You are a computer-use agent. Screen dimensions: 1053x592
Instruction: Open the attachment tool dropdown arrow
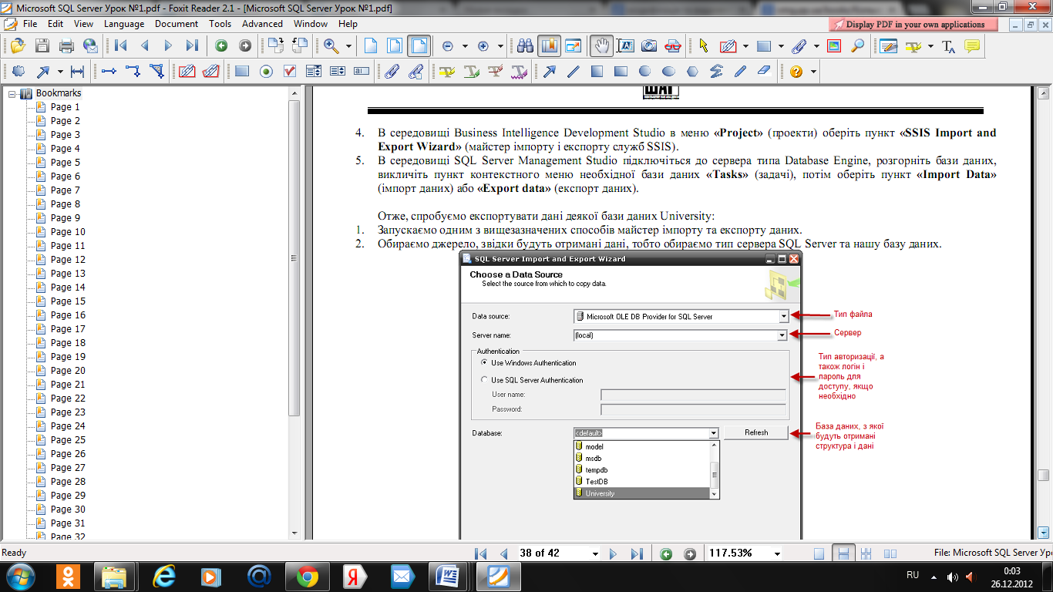coord(816,46)
